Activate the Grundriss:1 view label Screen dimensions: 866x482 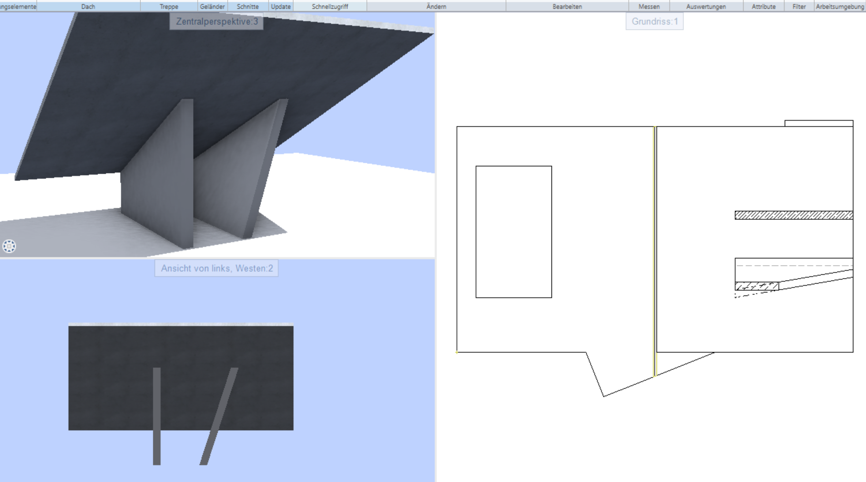point(655,21)
